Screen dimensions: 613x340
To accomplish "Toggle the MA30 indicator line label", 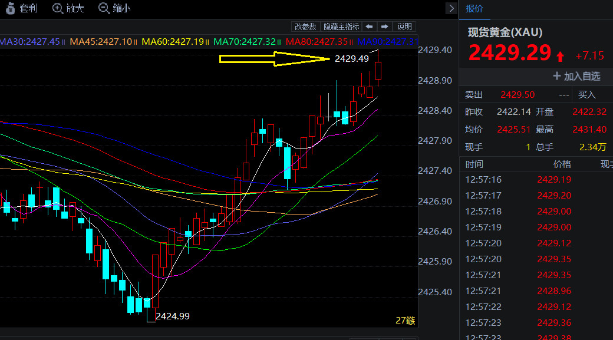I will click(29, 42).
